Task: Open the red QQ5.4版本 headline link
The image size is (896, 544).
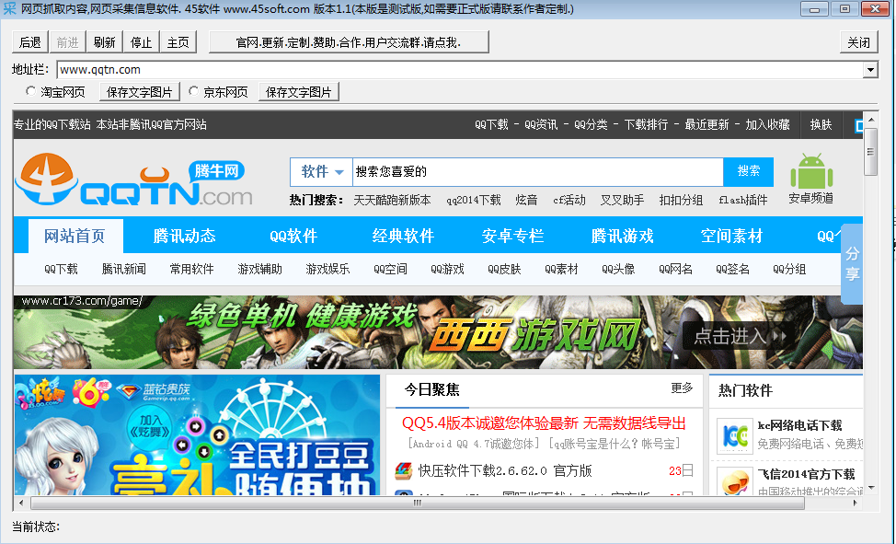Action: click(x=544, y=423)
